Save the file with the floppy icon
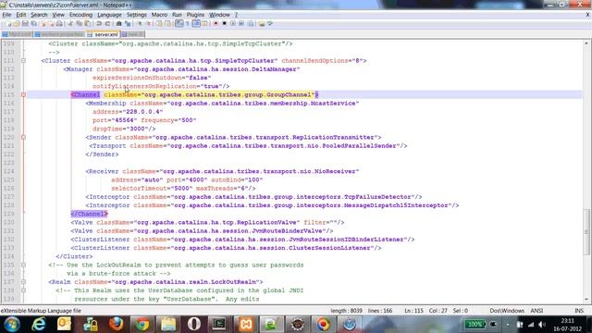 pos(25,23)
